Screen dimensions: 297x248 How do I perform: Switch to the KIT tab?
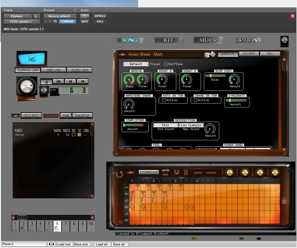coord(168,40)
